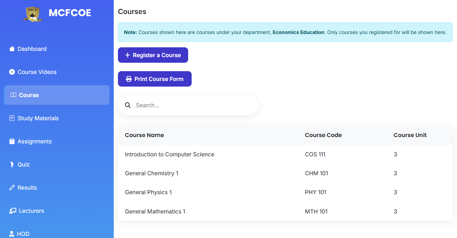
Task: Click the Course Videos play icon
Action: click(12, 72)
